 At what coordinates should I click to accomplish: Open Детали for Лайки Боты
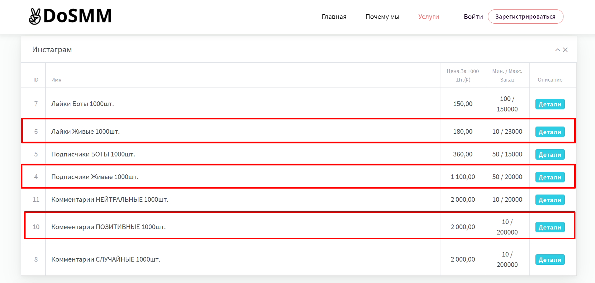[x=550, y=104]
